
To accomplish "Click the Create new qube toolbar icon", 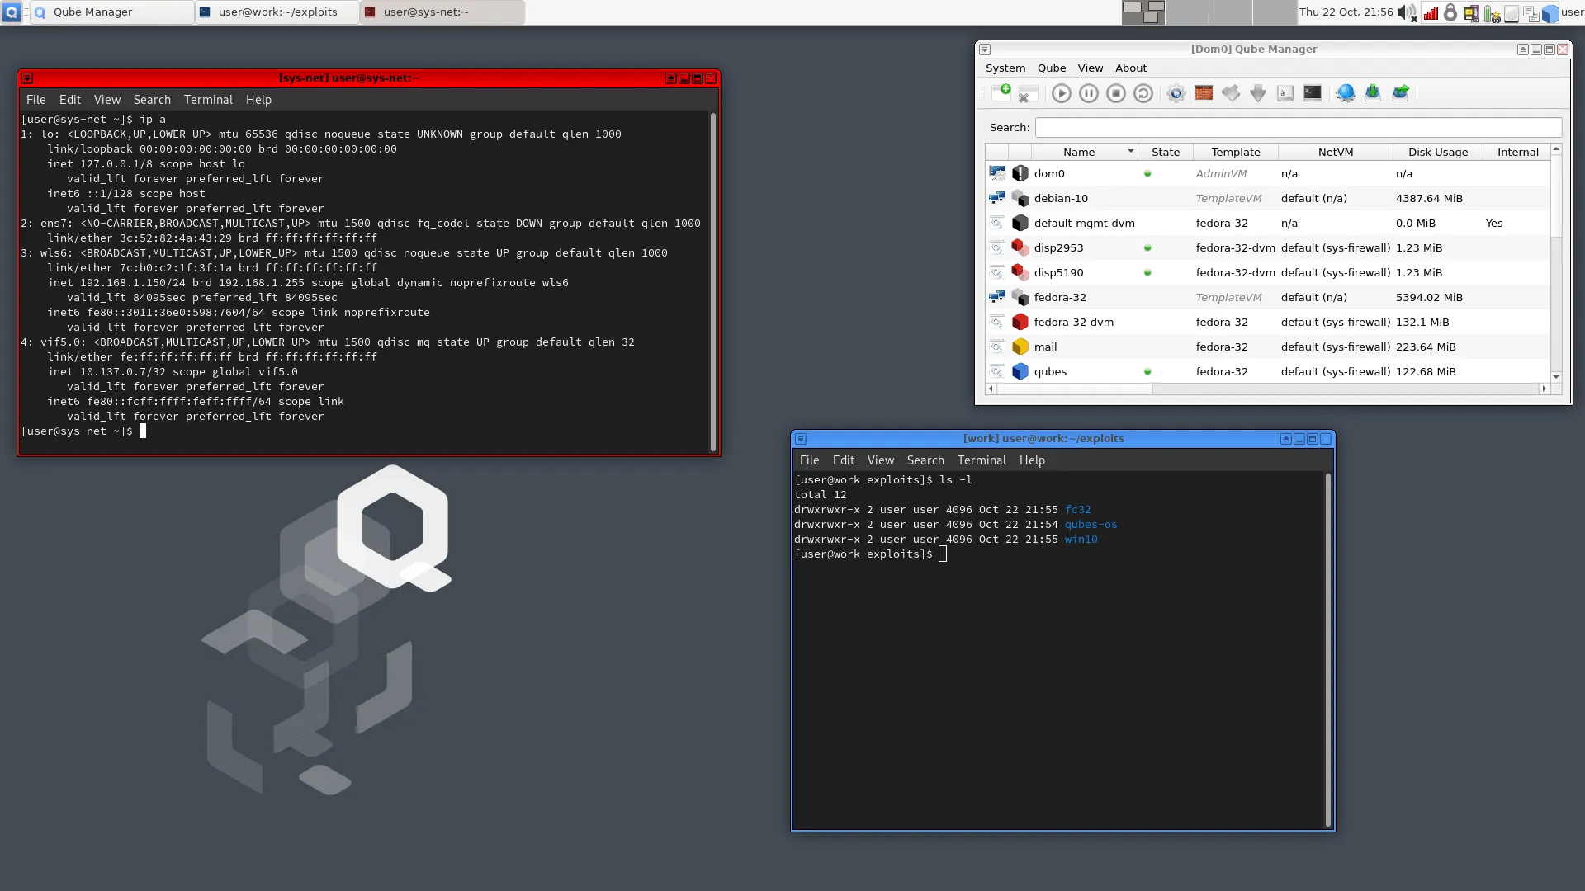I will 1001,93.
